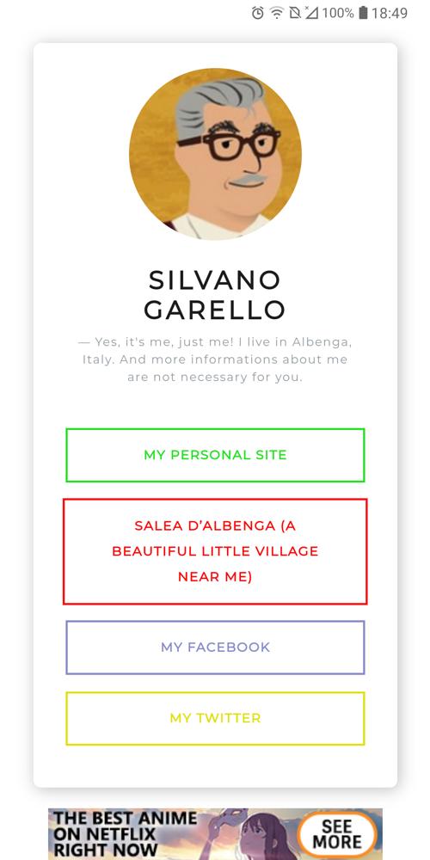Tap the 100% battery percentage text

(338, 13)
